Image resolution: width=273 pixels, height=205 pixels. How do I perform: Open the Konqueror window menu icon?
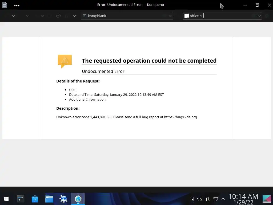[5, 5]
